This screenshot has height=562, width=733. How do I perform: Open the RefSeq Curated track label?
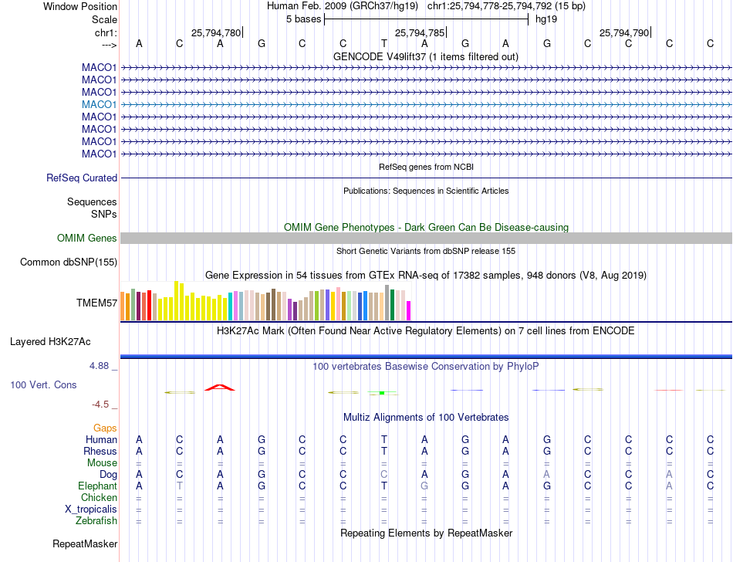tap(82, 178)
